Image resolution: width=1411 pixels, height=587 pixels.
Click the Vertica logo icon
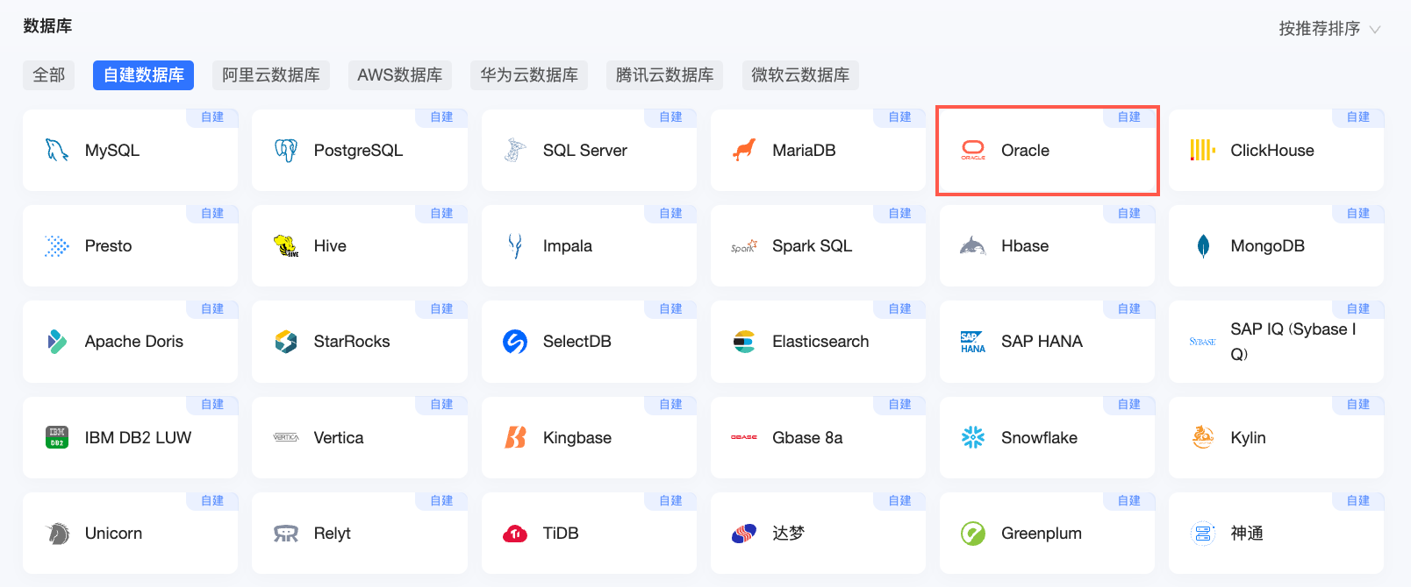pos(286,437)
